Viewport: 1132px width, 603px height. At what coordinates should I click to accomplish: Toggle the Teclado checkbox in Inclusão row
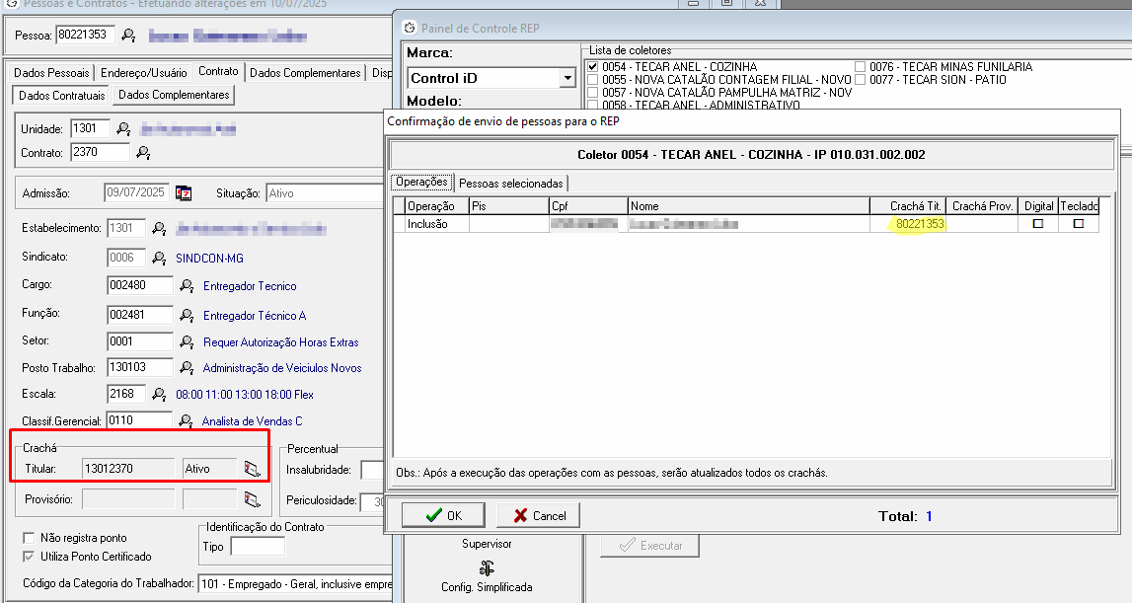point(1078,224)
